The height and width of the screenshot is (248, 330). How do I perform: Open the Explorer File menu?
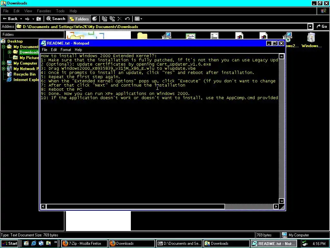[x=6, y=11]
